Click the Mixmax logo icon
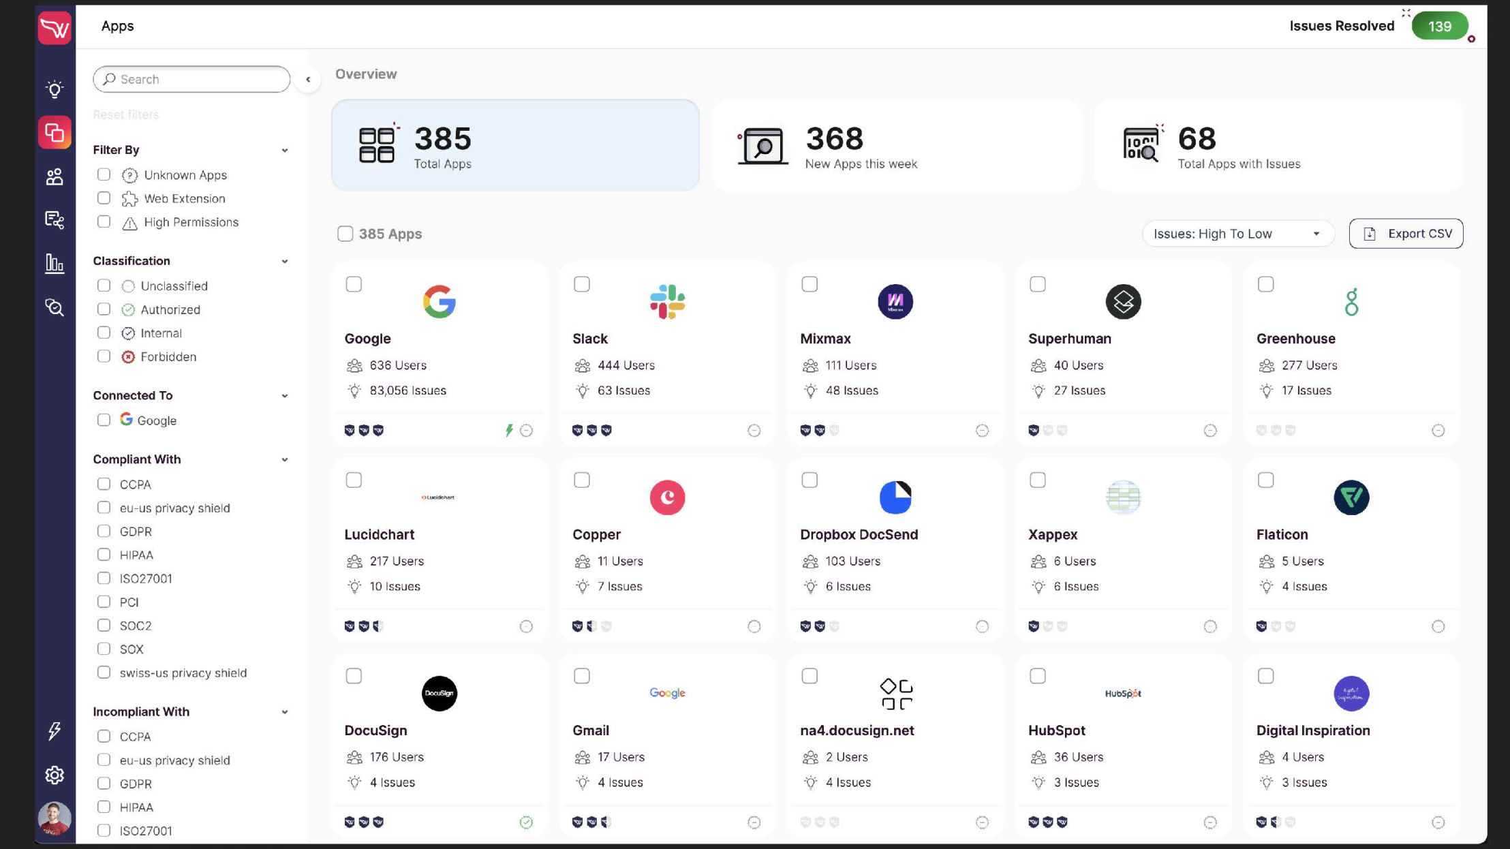 point(895,301)
